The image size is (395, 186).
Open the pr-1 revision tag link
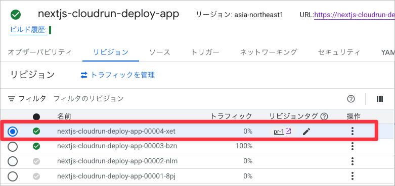(x=282, y=131)
